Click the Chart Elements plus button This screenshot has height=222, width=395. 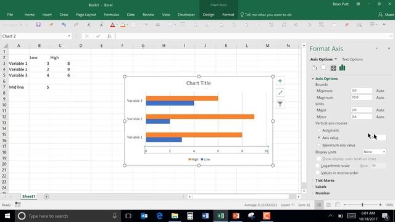(280, 81)
